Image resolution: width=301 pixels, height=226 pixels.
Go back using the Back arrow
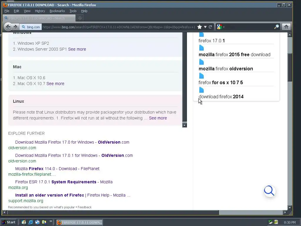click(8, 27)
